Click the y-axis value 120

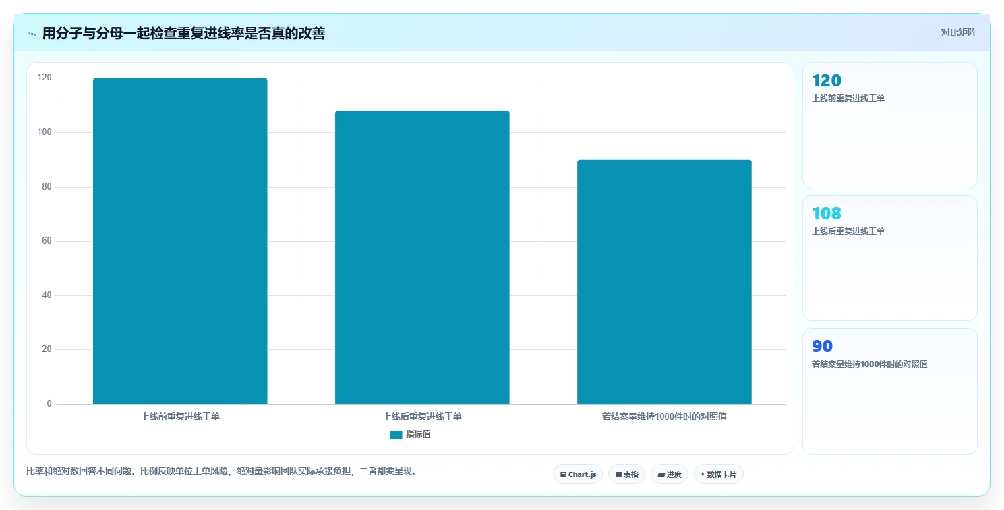point(45,78)
